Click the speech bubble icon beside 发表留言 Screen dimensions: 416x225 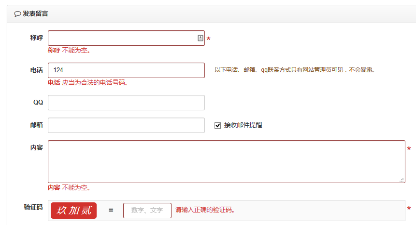[17, 14]
